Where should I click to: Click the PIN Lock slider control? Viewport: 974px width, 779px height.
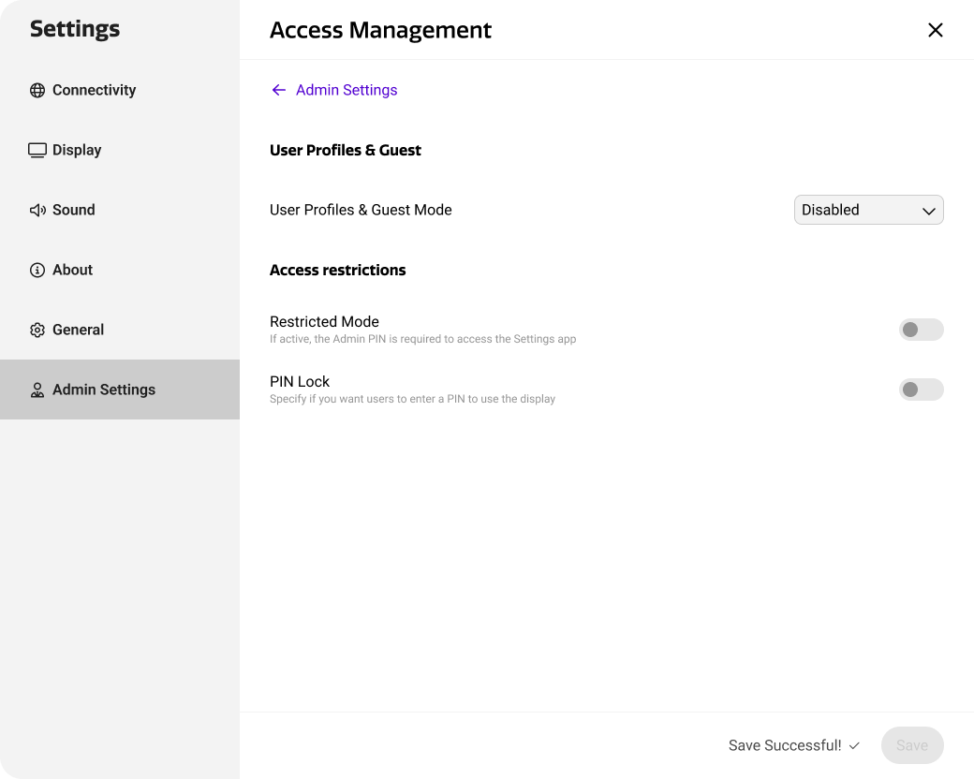tap(921, 389)
